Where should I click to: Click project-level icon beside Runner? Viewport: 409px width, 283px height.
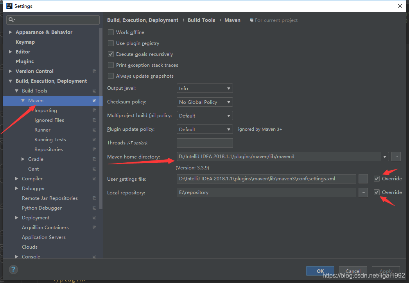94,130
